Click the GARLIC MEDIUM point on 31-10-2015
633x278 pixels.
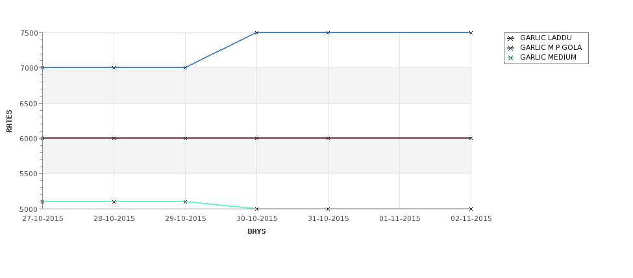(329, 209)
